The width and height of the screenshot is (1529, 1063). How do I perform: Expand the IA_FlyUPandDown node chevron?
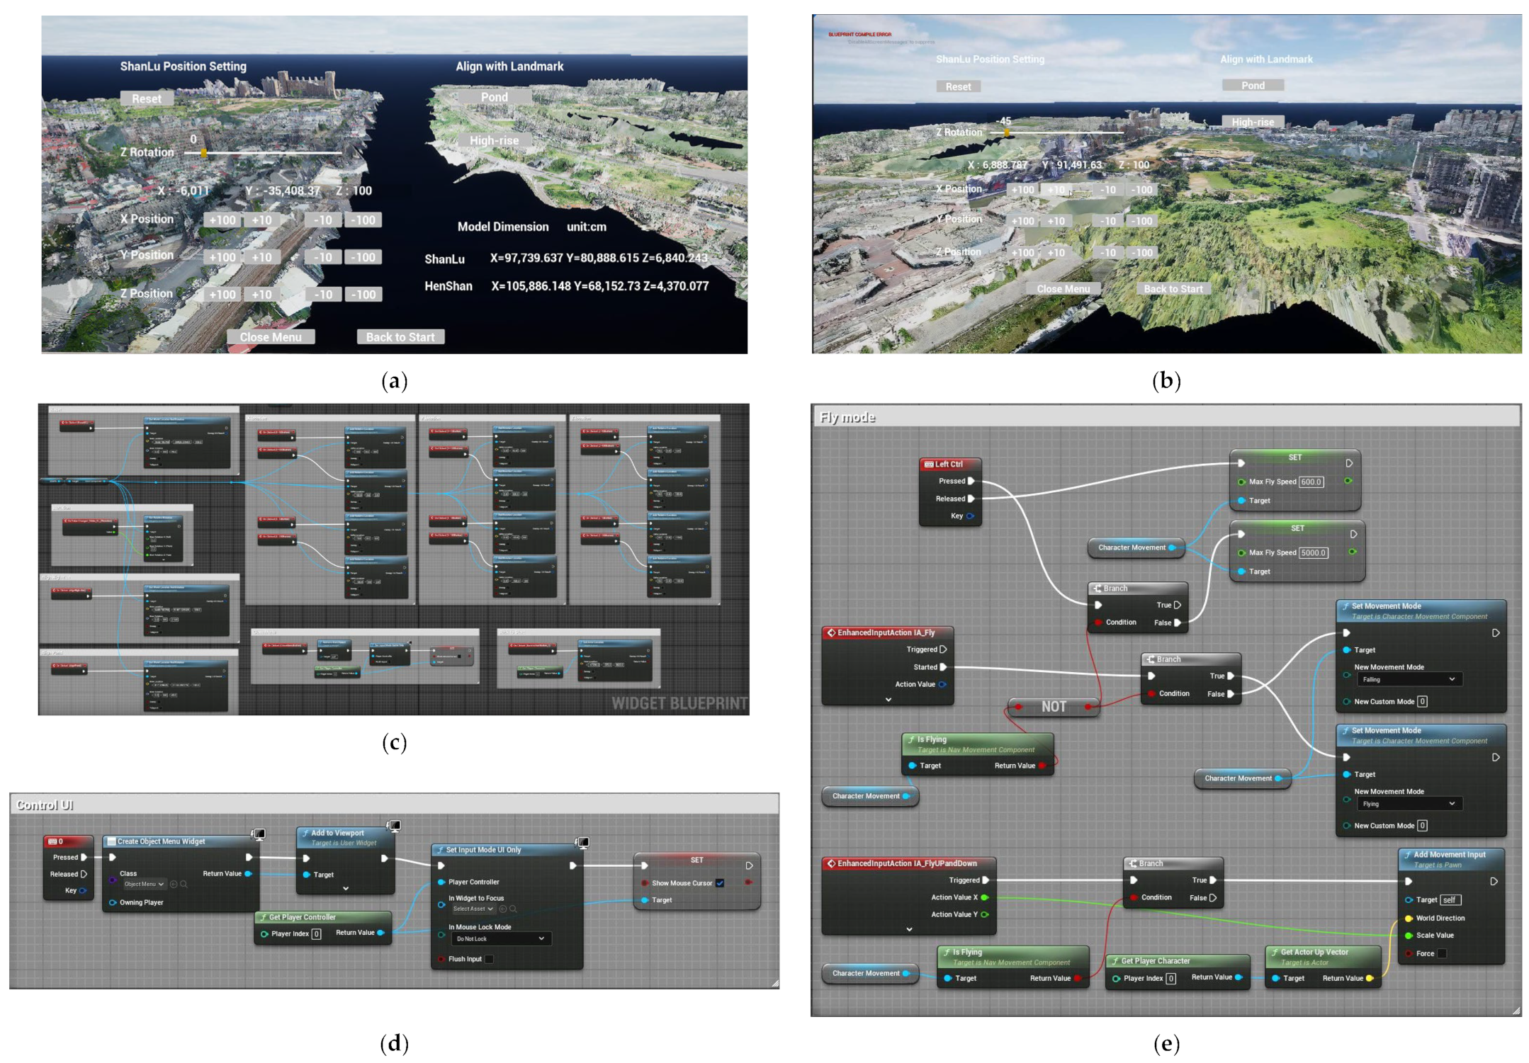[x=909, y=929]
